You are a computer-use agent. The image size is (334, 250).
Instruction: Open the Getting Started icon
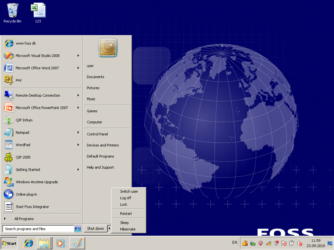point(8,170)
